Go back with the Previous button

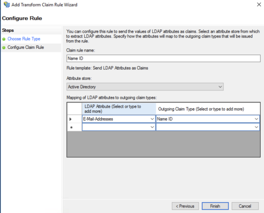[x=185, y=206]
